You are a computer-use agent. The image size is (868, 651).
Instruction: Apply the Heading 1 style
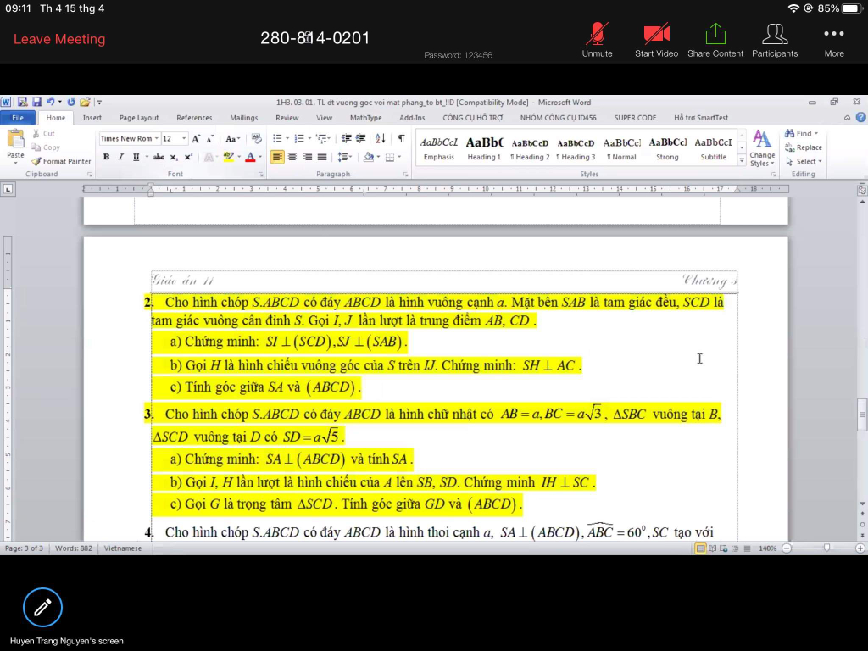[484, 149]
